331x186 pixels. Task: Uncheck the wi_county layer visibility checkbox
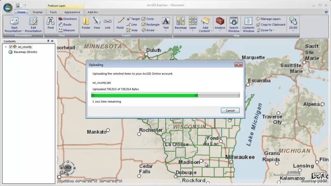[11, 47]
